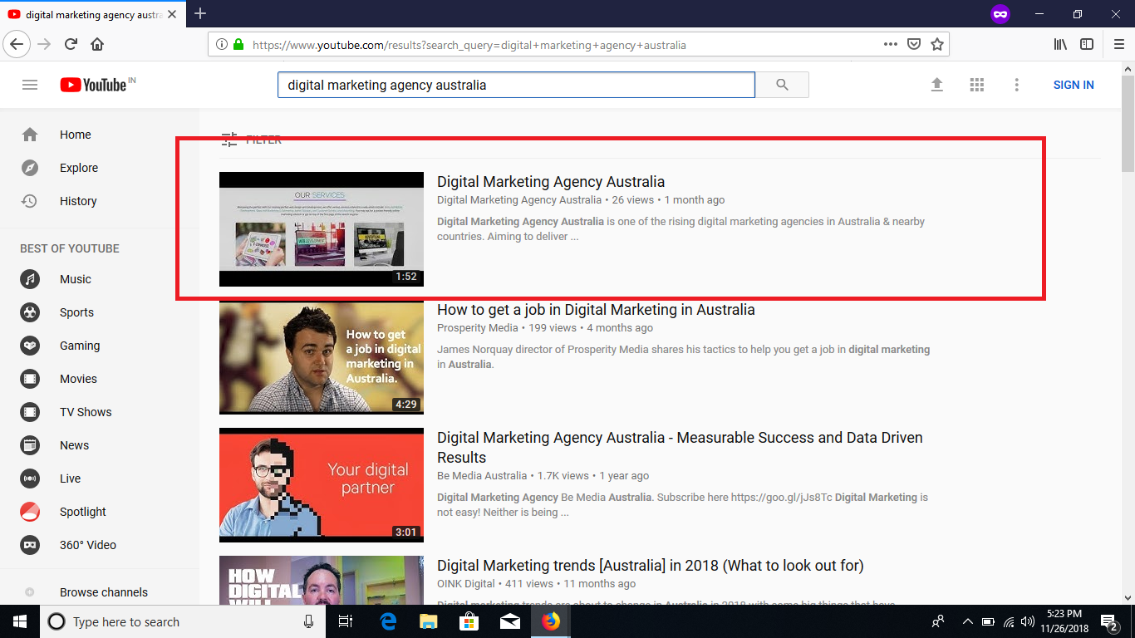This screenshot has width=1135, height=638.
Task: Open the Firefox page actions ellipsis menu
Action: pos(890,45)
